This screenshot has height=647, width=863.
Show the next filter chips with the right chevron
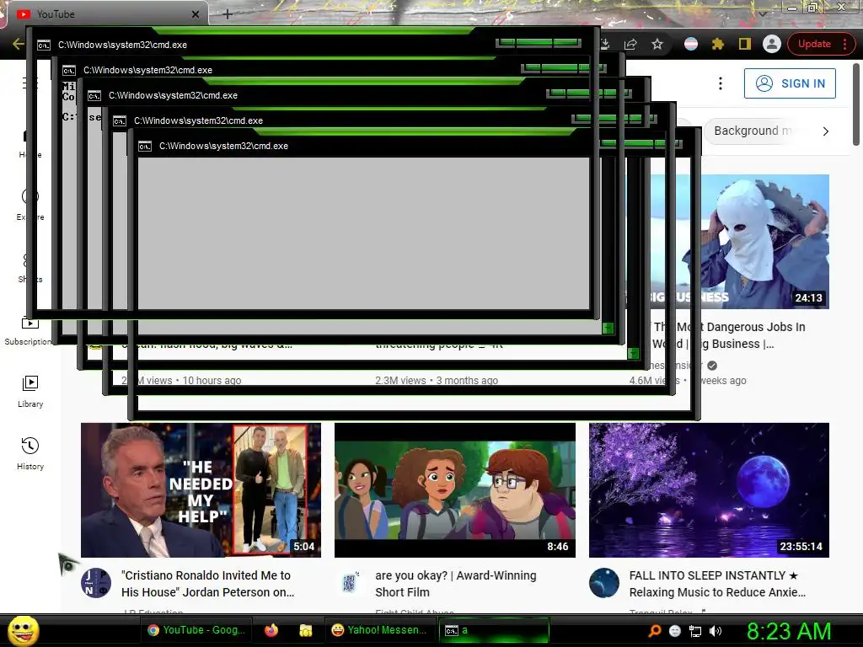click(826, 131)
